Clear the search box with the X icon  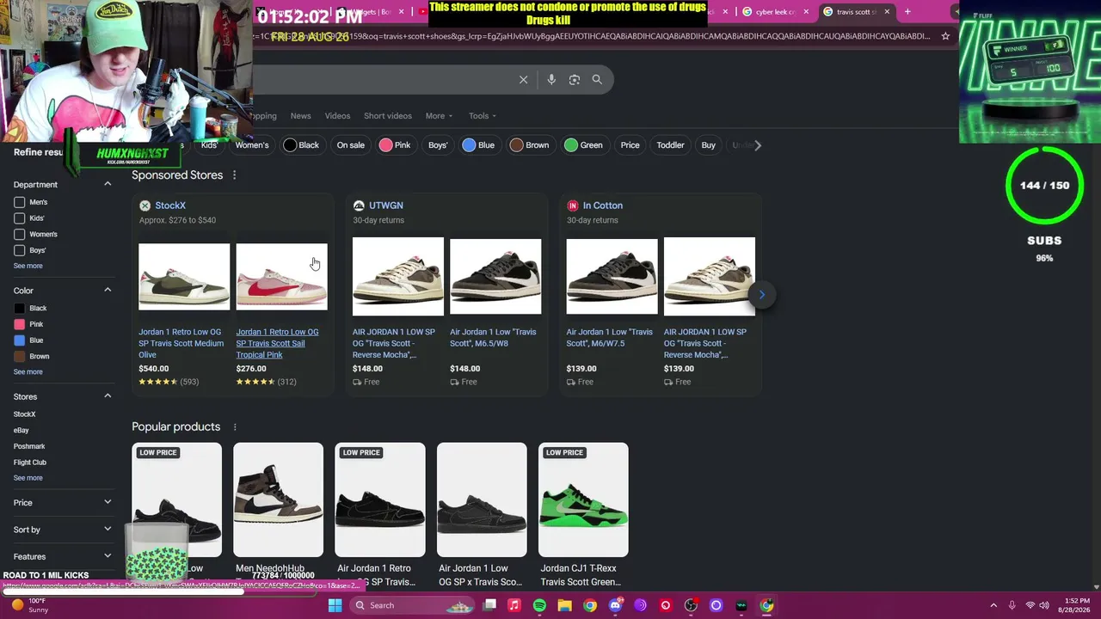pyautogui.click(x=523, y=80)
